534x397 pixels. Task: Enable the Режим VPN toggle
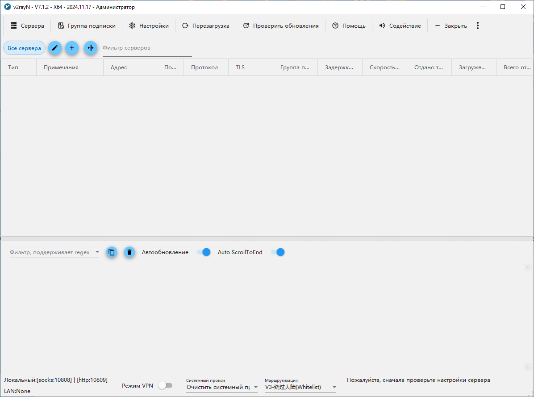pyautogui.click(x=165, y=385)
